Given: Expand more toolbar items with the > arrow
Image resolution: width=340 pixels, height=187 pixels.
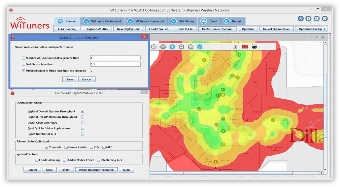Looking at the screenshot, I should (x=325, y=29).
